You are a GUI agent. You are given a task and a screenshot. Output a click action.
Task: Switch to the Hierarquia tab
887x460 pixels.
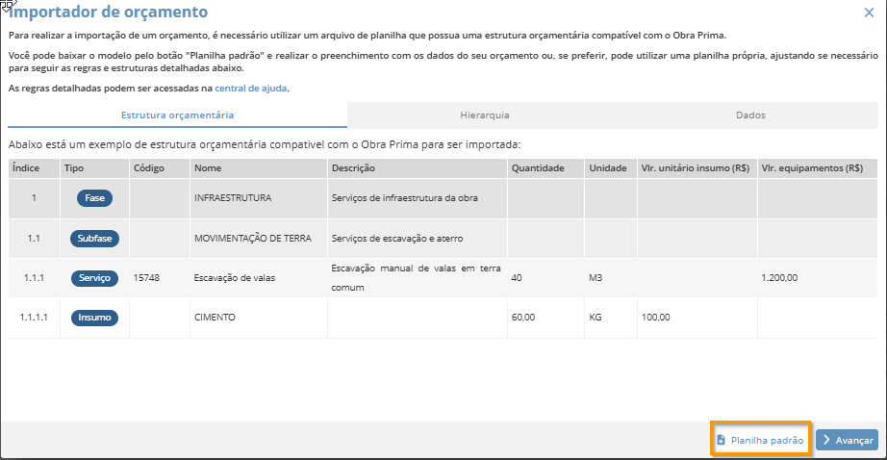pyautogui.click(x=484, y=115)
